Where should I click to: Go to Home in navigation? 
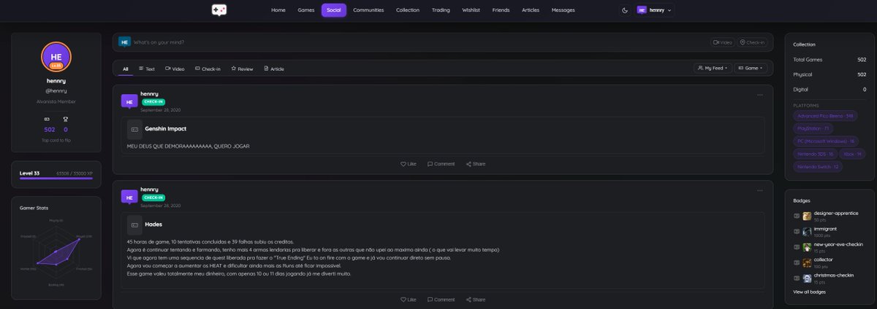coord(278,10)
